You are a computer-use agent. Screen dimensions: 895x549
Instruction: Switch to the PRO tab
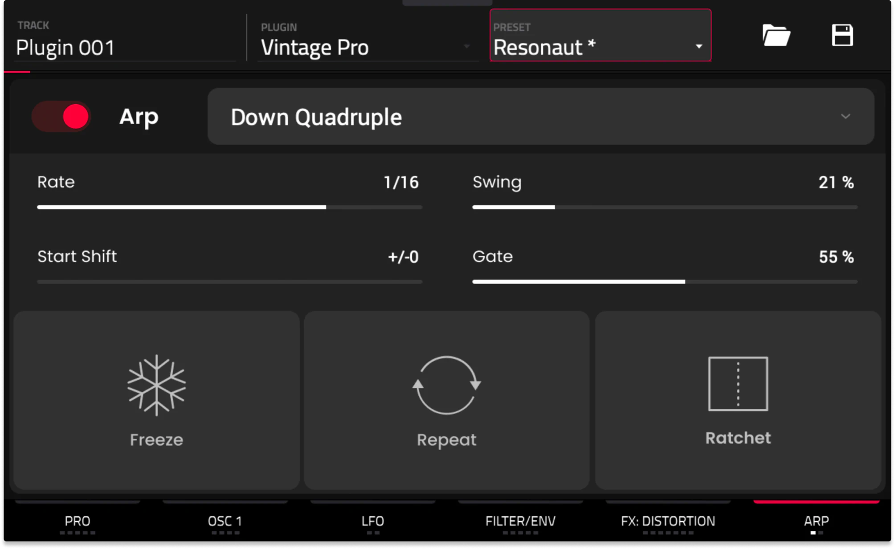coord(78,521)
